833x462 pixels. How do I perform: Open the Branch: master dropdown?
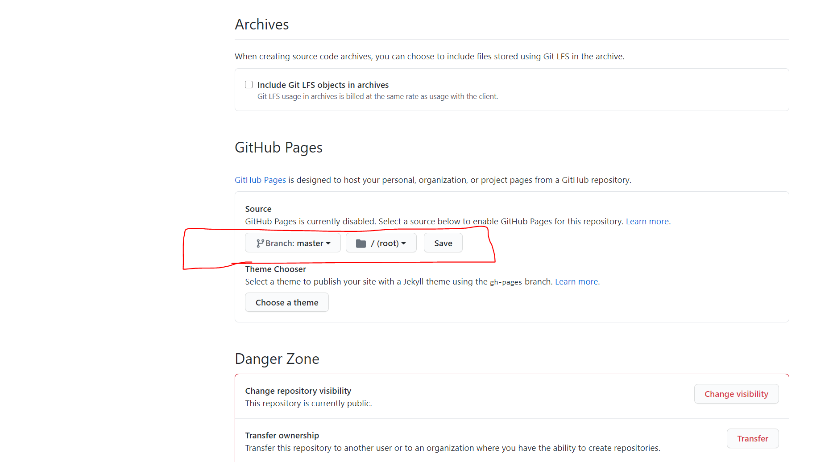click(293, 243)
